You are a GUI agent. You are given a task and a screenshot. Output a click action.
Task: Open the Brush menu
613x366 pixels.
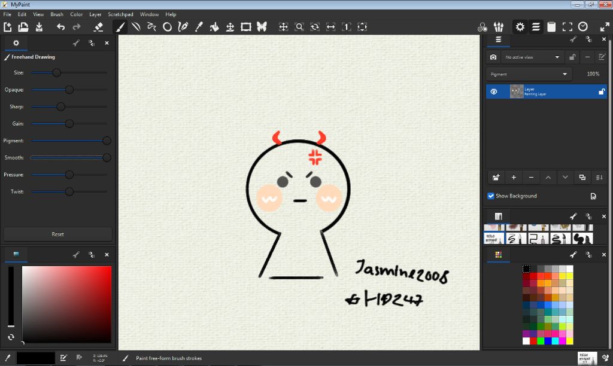point(57,14)
